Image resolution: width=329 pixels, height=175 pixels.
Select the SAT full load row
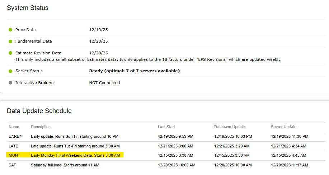pos(13,165)
